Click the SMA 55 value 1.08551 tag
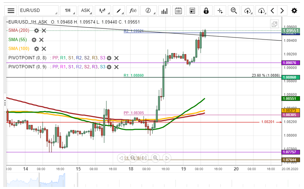This screenshot has width=304, height=189. (291, 98)
